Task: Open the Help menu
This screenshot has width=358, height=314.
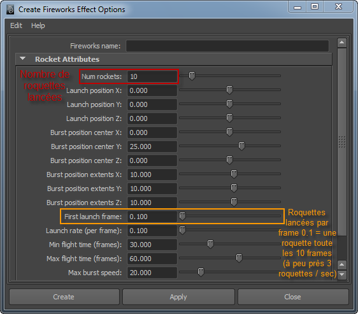Action: pyautogui.click(x=38, y=25)
